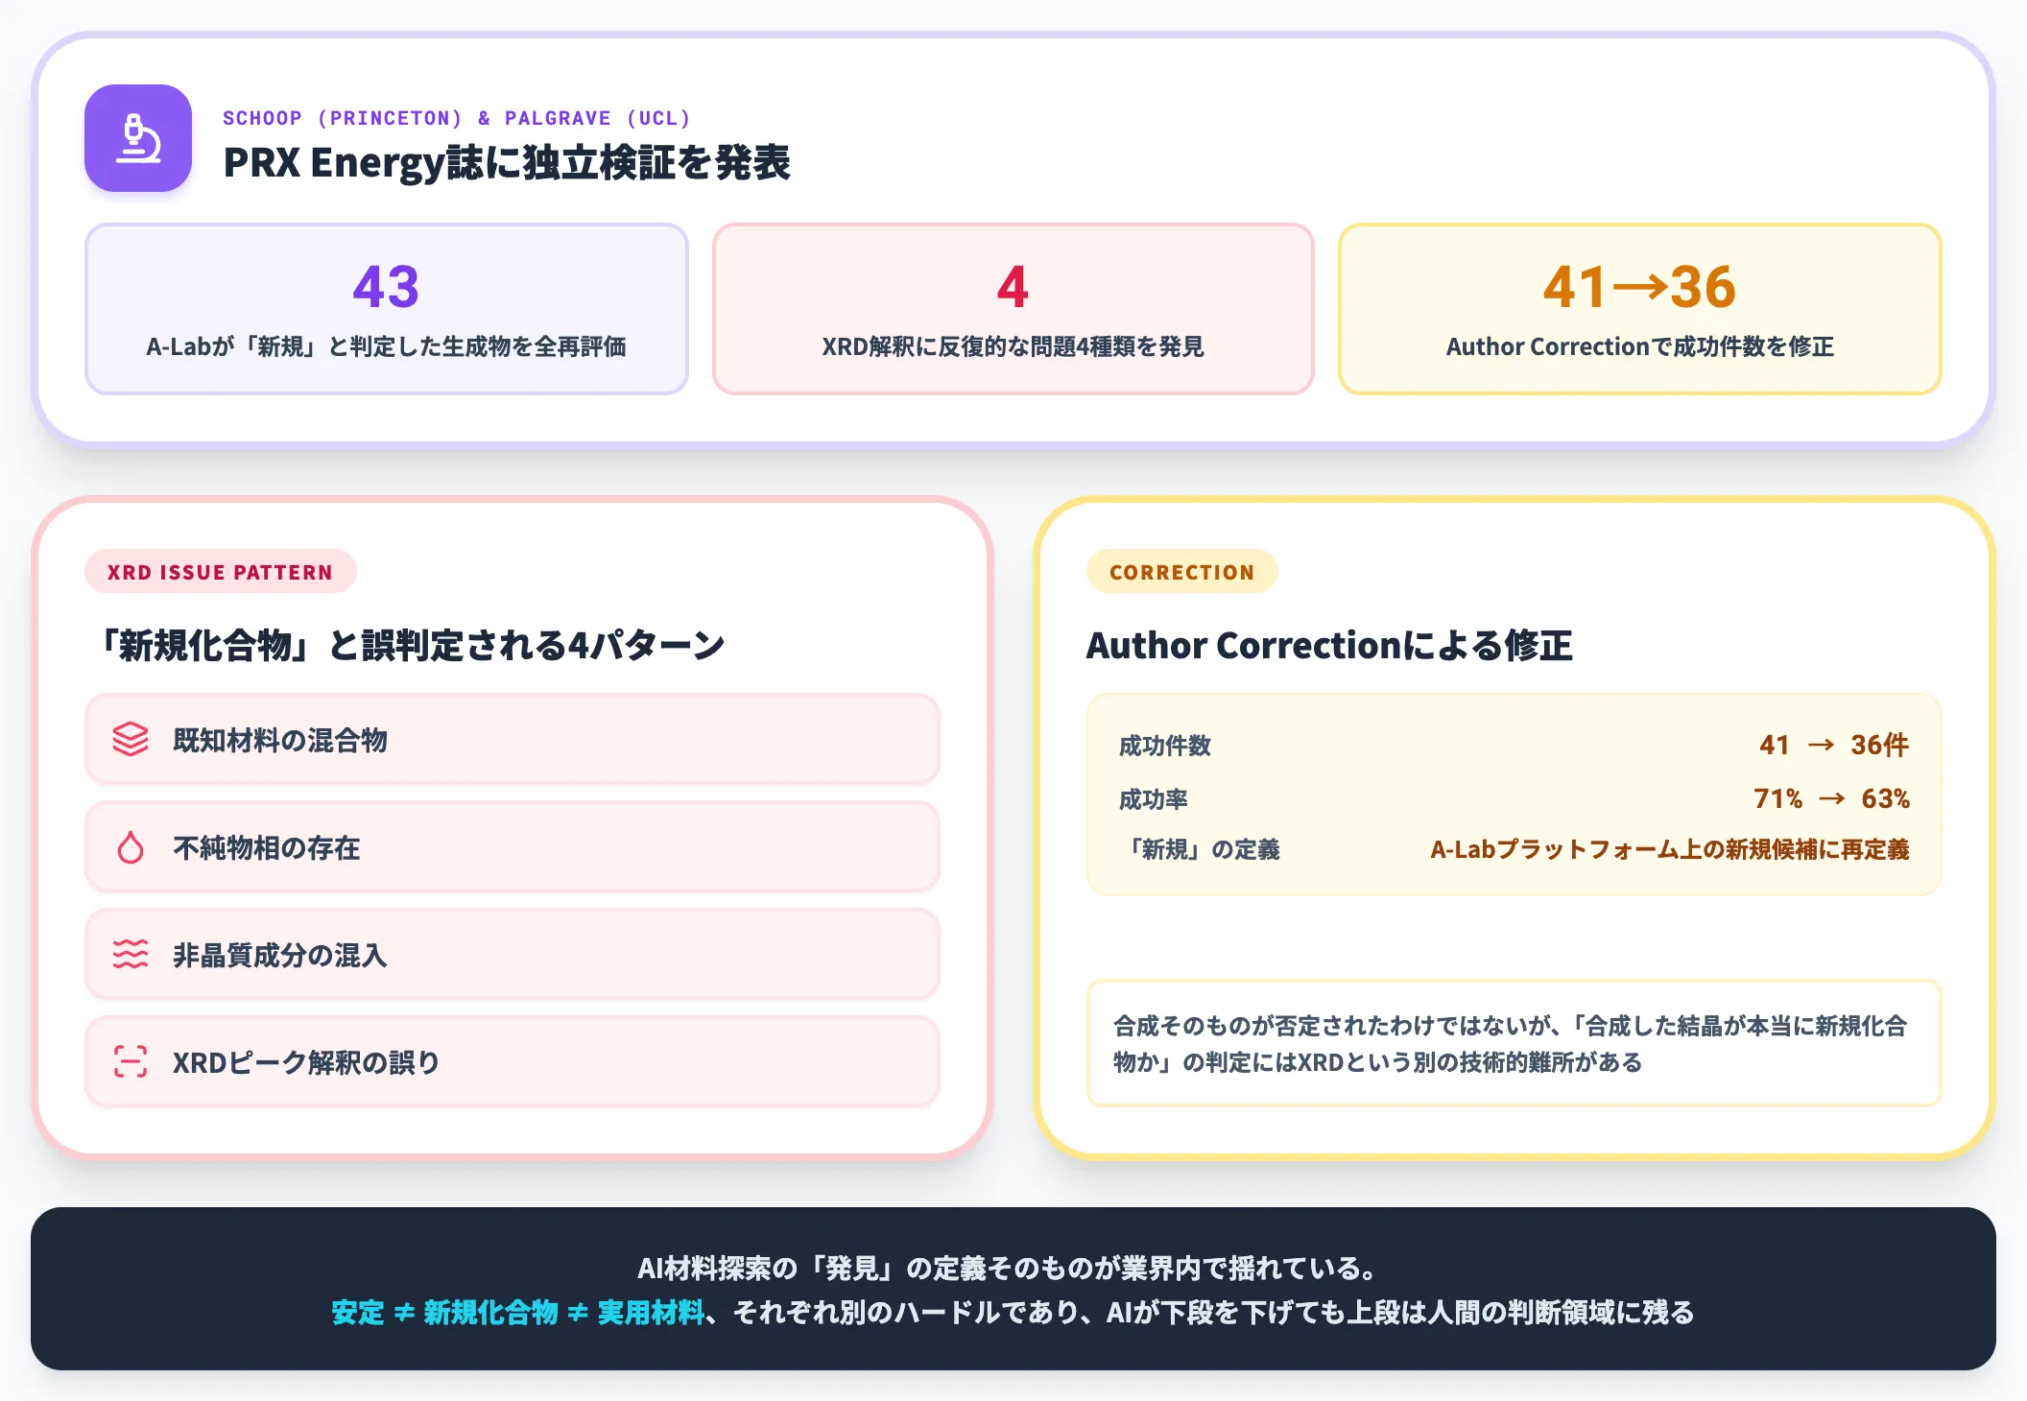Click the CORRECTION badge
The height and width of the screenshot is (1401, 2027).
[x=1181, y=572]
